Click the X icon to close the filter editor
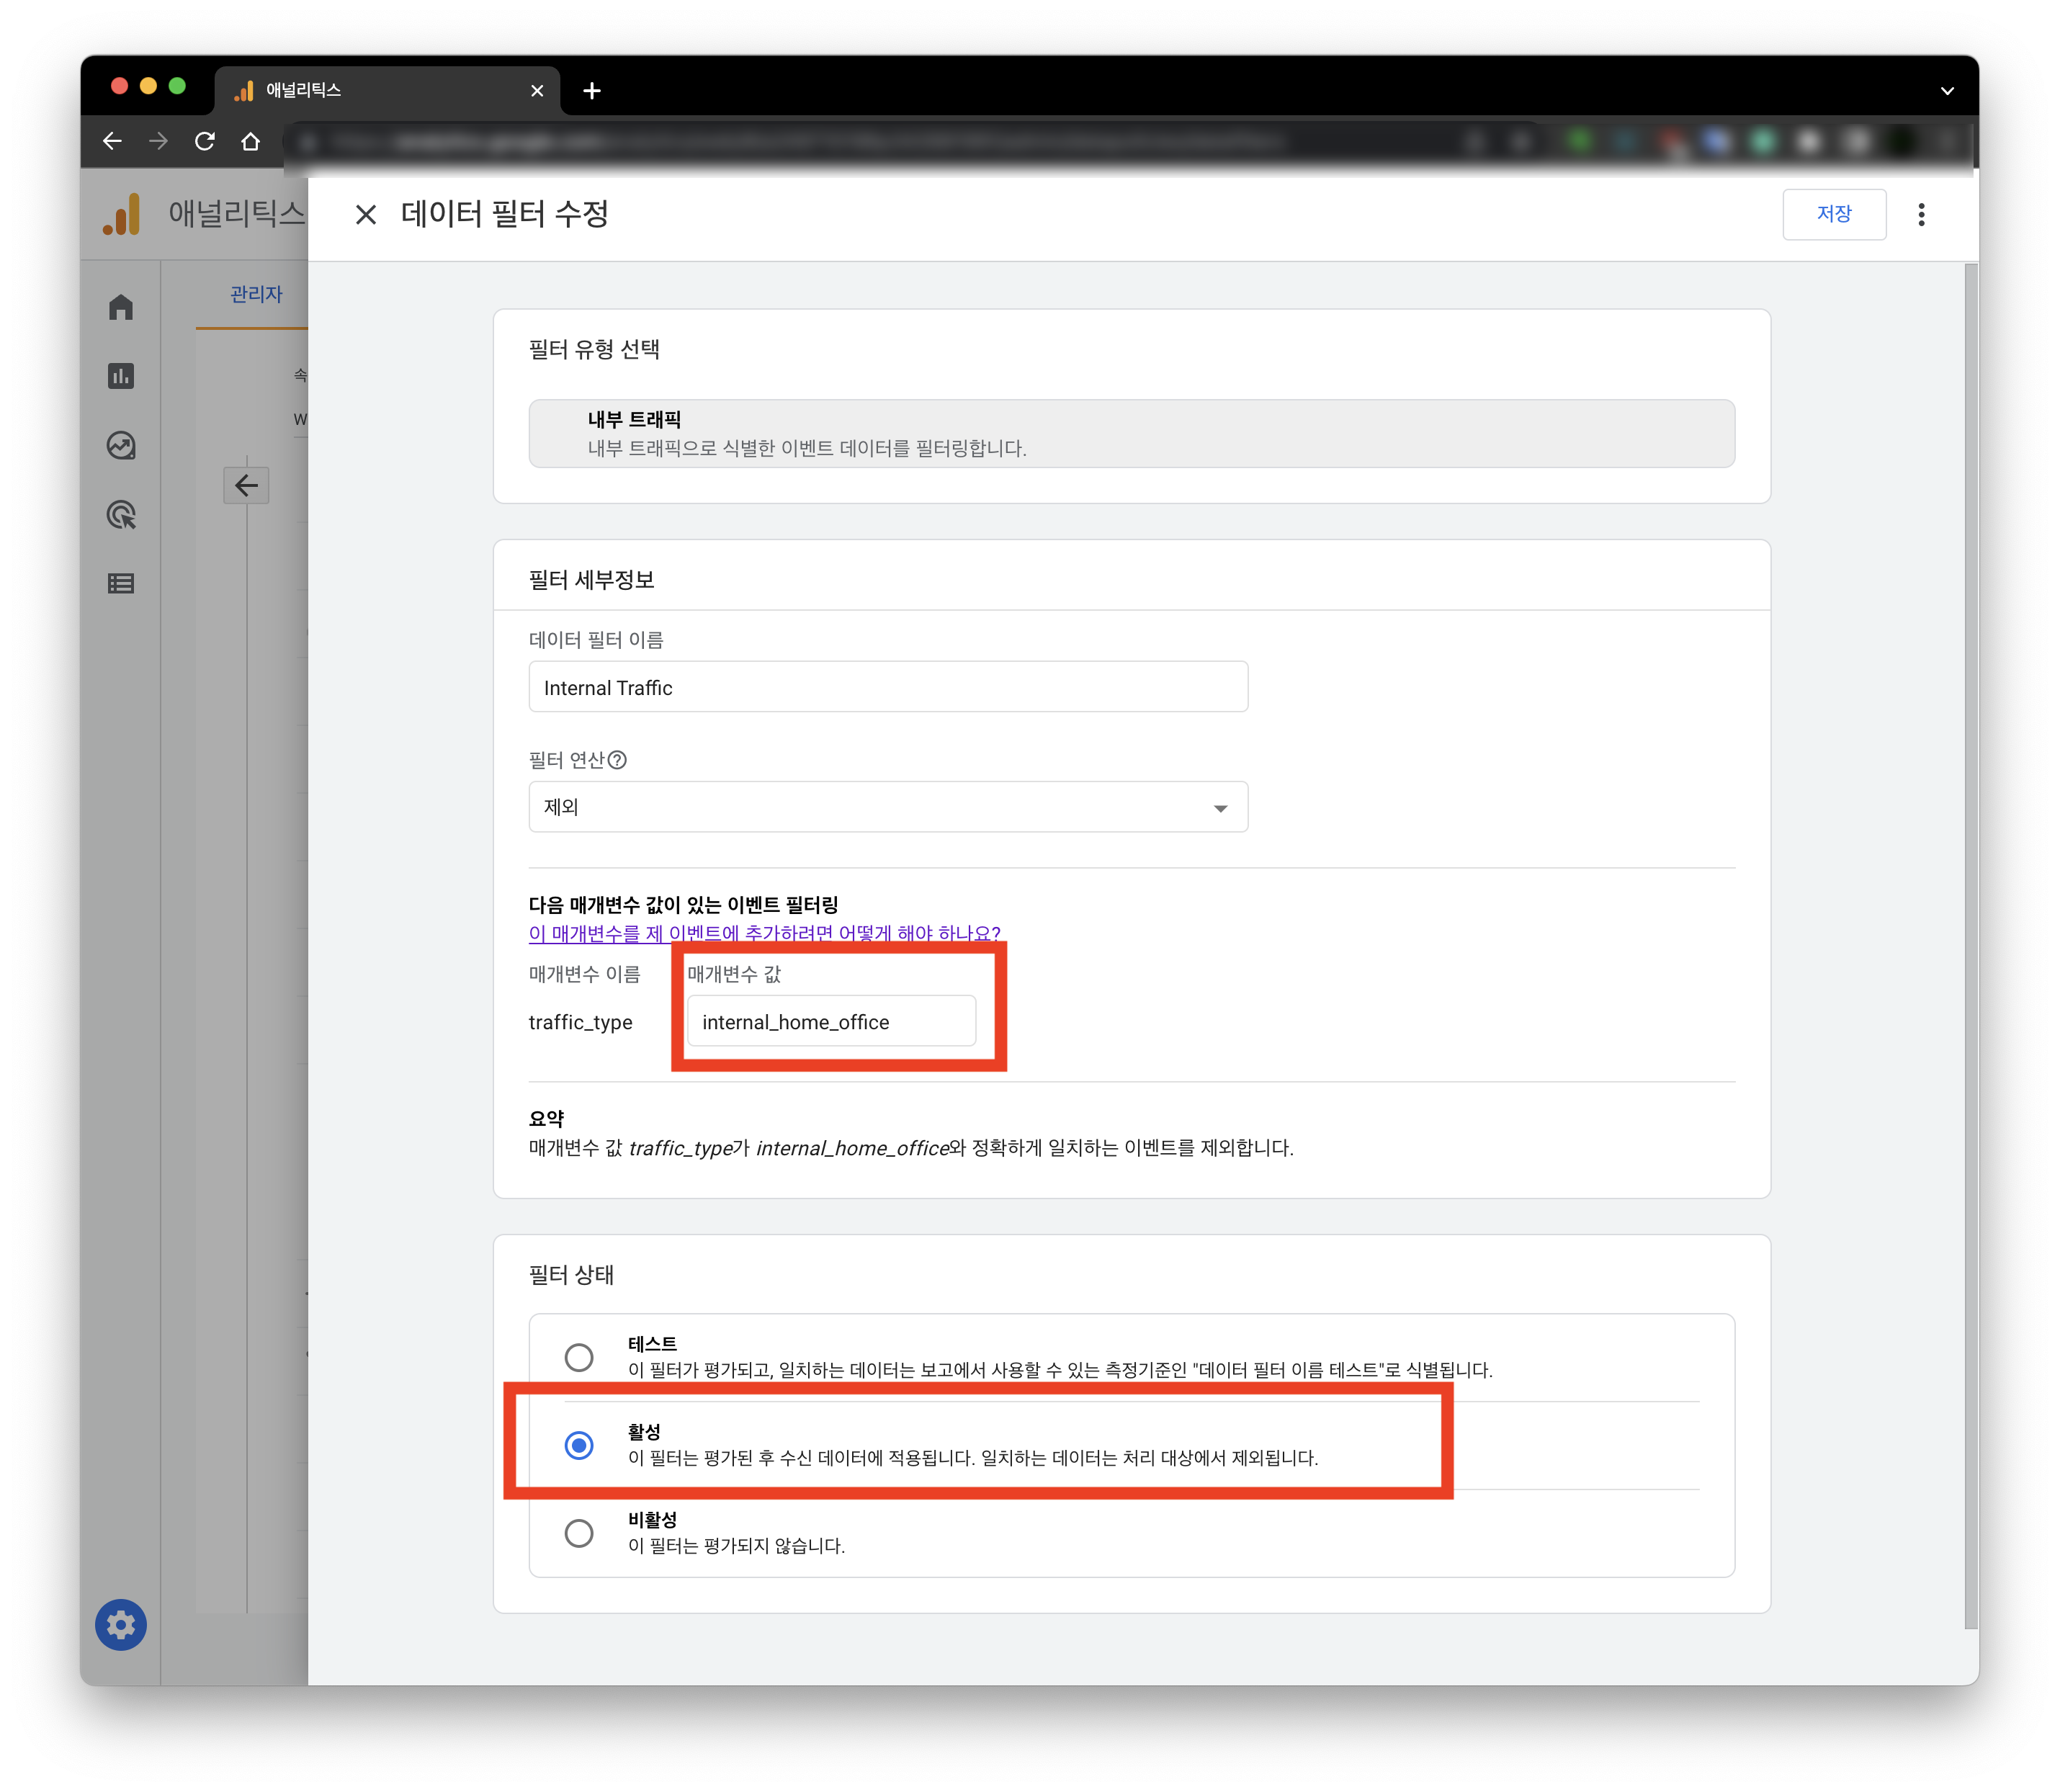Image resolution: width=2060 pixels, height=1792 pixels. tap(366, 214)
